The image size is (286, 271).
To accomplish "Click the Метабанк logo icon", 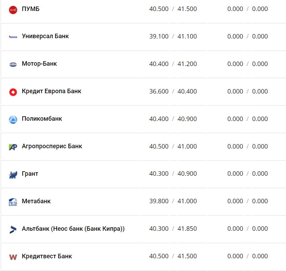I will pyautogui.click(x=13, y=202).
